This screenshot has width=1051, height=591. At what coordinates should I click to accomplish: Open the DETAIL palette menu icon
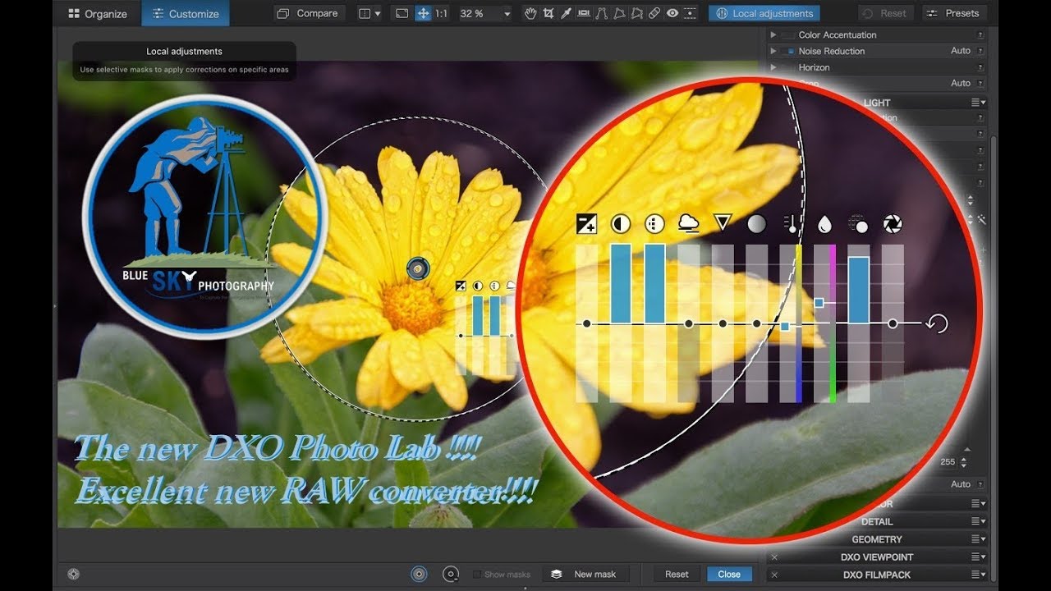tap(979, 521)
